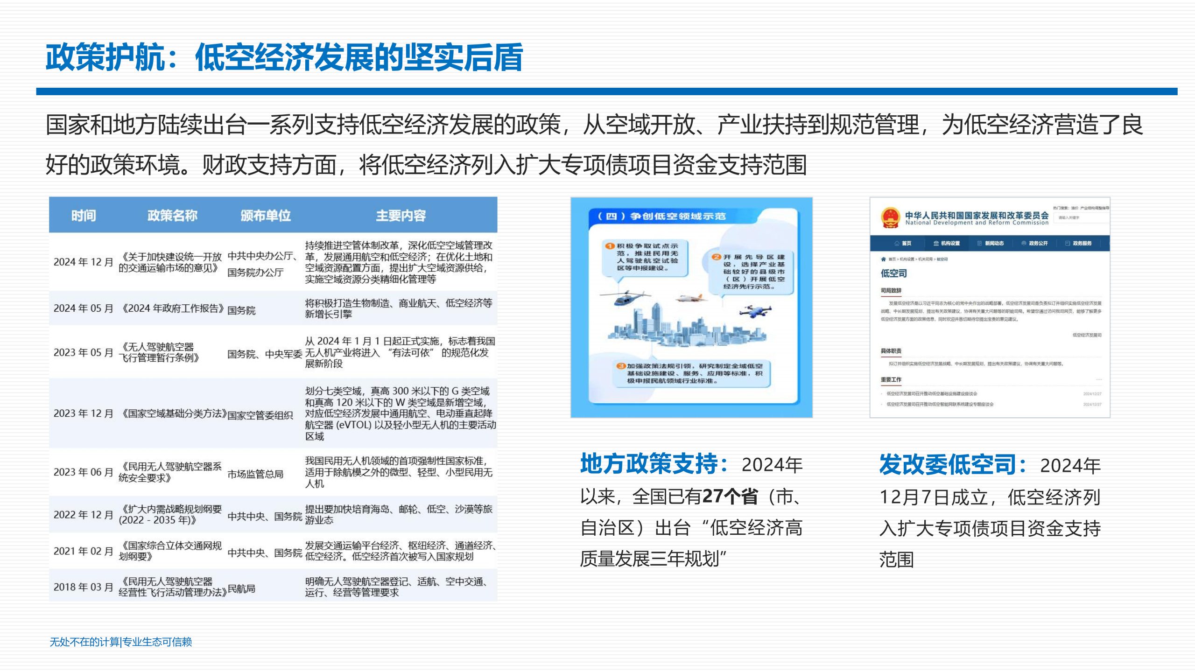This screenshot has width=1195, height=672.
Task: Click orange number 1 badge in infographic
Action: [610, 246]
